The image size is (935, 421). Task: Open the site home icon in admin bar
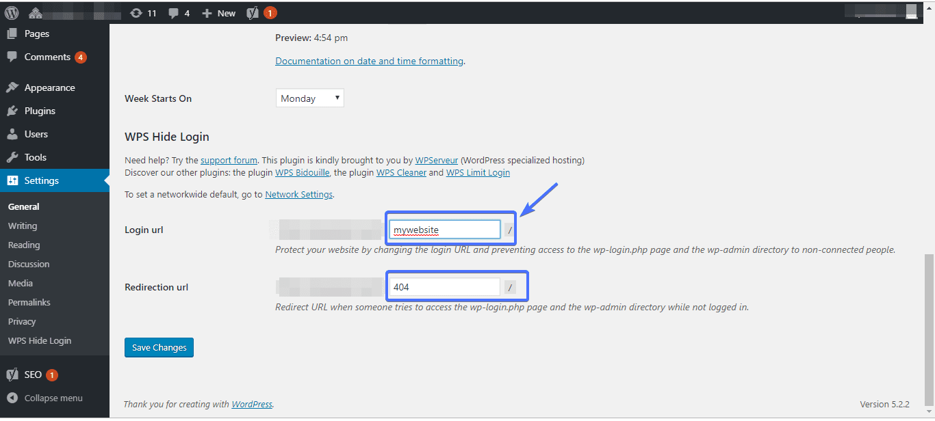pyautogui.click(x=36, y=13)
